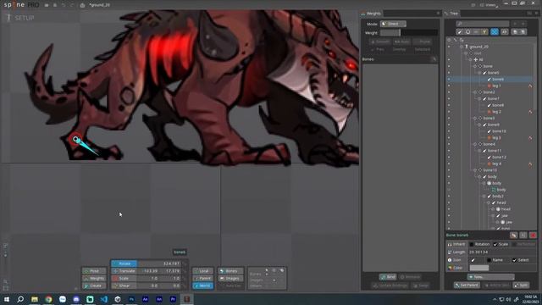Toggle Bones compensation button
The height and width of the screenshot is (305, 542).
pyautogui.click(x=230, y=271)
